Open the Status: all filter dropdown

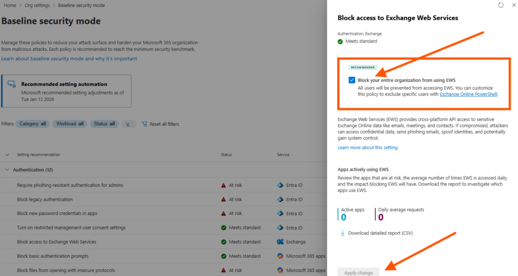[x=105, y=124]
